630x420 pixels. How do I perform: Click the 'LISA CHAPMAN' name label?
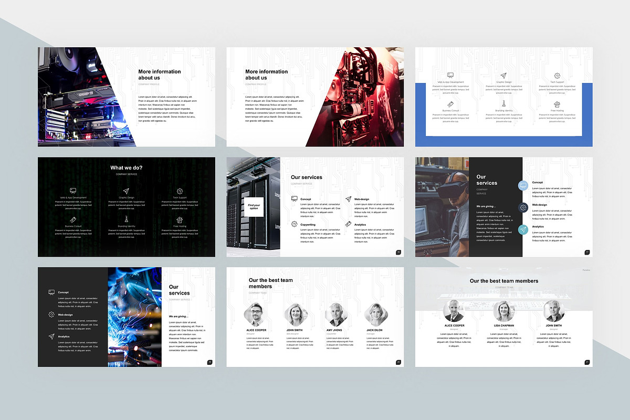tap(504, 325)
